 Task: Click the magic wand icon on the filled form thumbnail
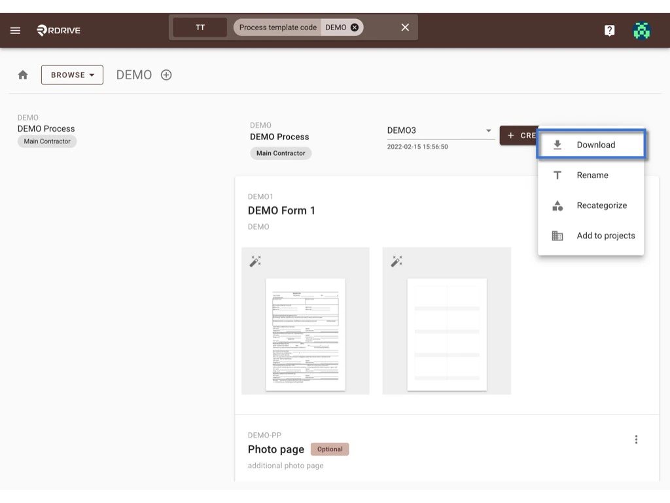coord(255,260)
